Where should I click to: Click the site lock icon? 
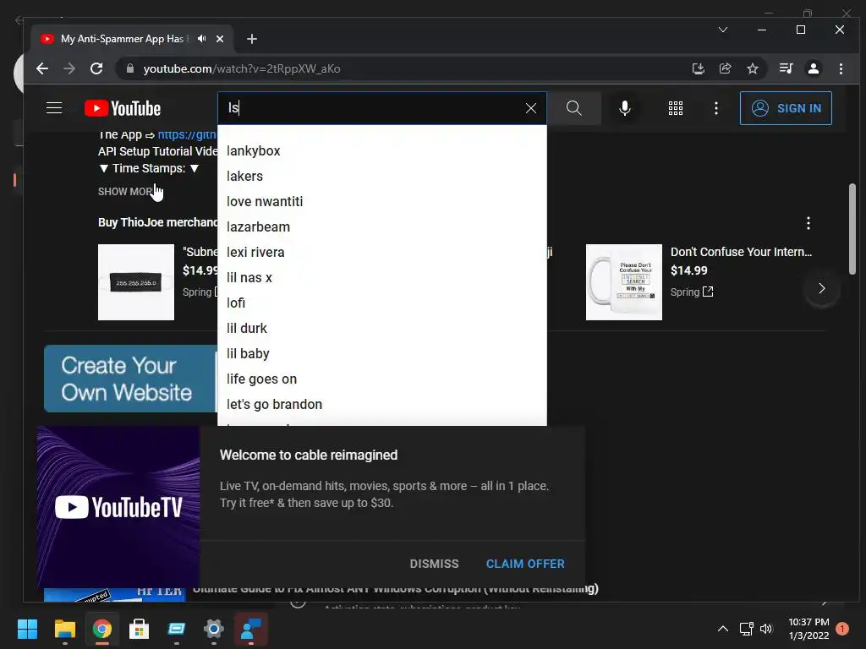point(130,68)
